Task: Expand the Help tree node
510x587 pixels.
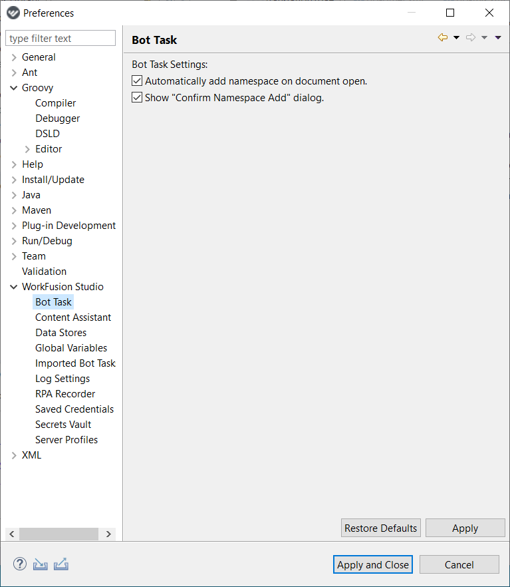Action: click(x=14, y=165)
